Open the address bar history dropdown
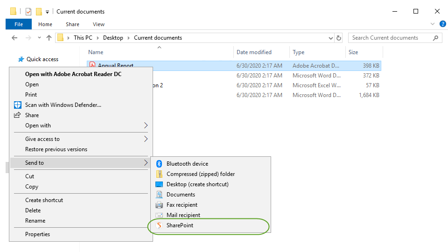Screen dimensions: 448x252 330,38
